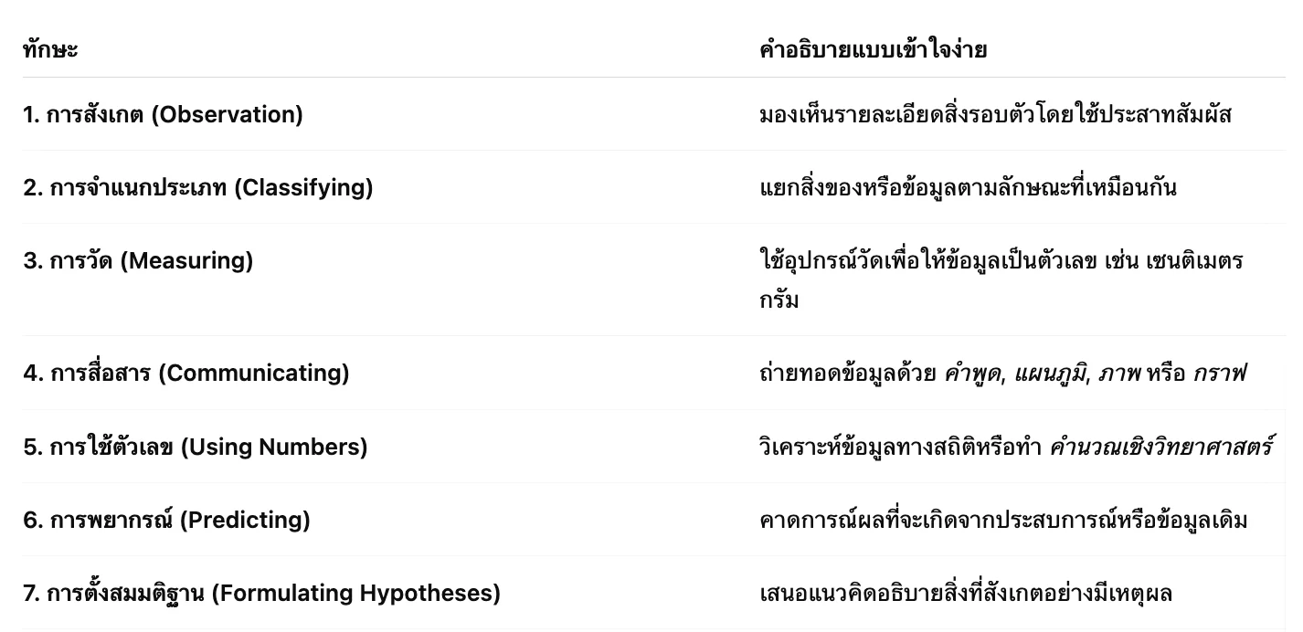Screen dimensions: 1303x632
Task: Click the italic word กราฟ
Action: pyautogui.click(x=1219, y=373)
